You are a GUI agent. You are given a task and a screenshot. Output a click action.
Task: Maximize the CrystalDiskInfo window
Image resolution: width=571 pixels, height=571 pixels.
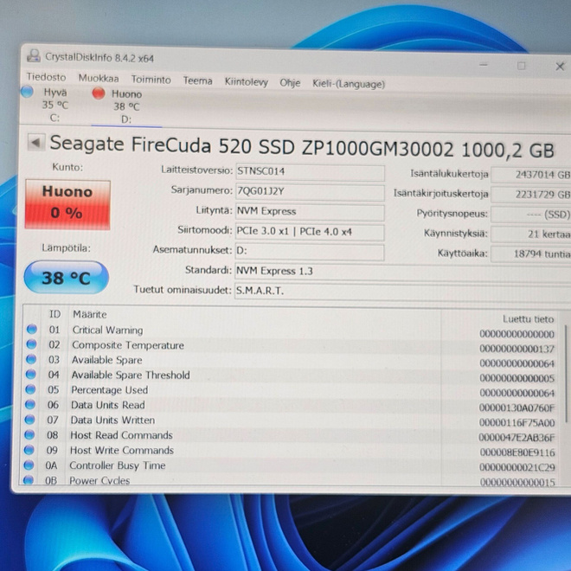(x=522, y=66)
